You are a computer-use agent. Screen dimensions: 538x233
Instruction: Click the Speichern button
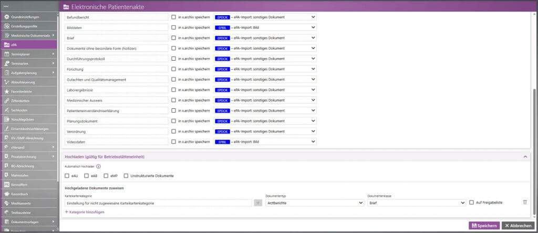click(483, 226)
